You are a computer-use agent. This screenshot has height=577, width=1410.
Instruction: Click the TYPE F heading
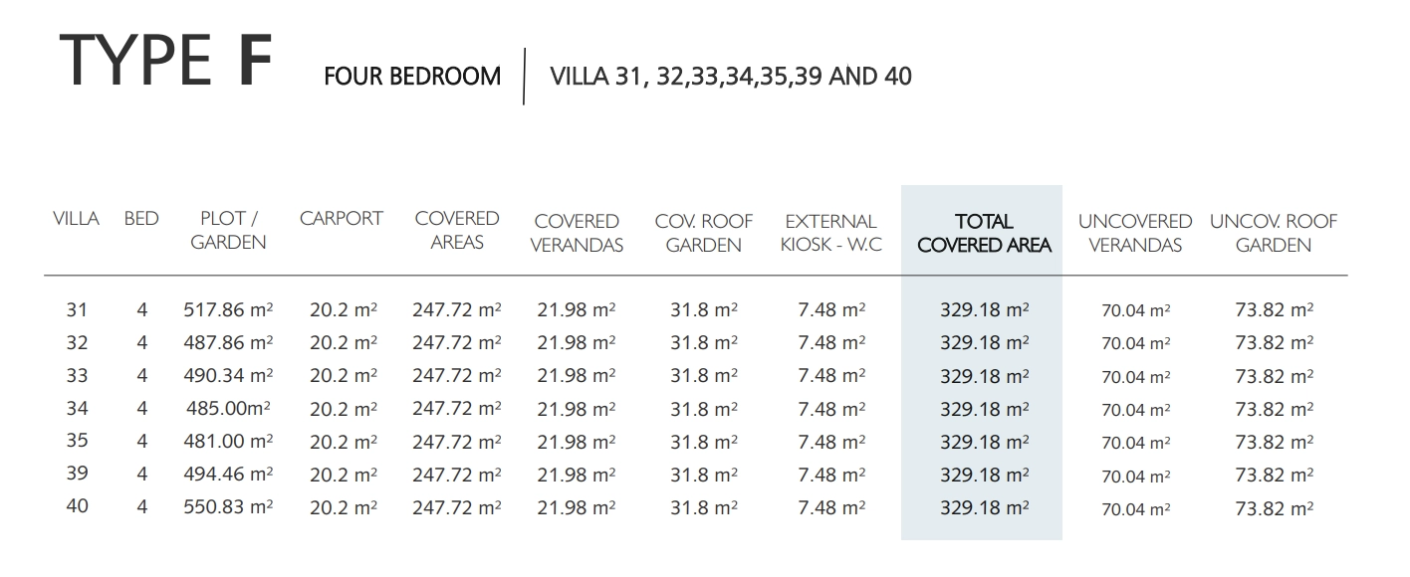pyautogui.click(x=165, y=62)
